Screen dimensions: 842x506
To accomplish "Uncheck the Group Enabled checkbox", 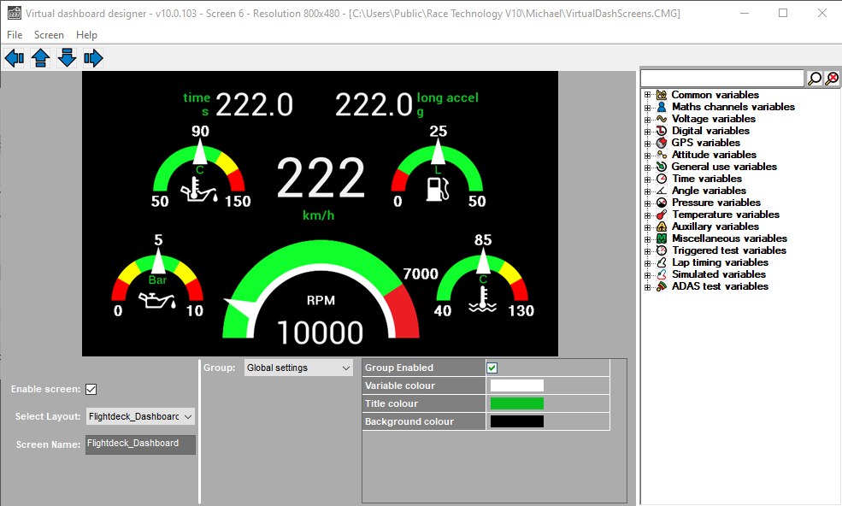I will click(492, 368).
